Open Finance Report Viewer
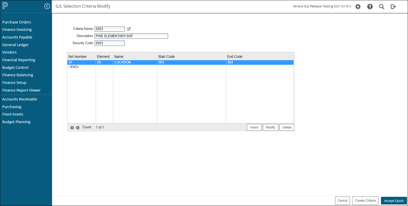Viewport: 408px width, 206px height. (x=21, y=90)
